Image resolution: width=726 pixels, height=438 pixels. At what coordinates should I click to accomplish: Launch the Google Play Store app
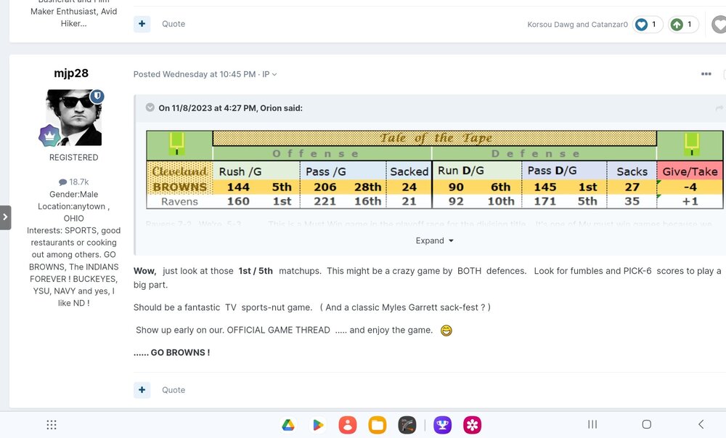point(318,425)
